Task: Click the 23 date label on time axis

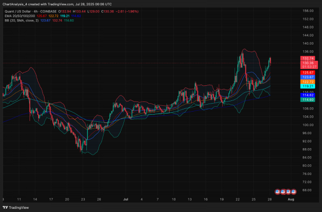Action: click(x=83, y=199)
